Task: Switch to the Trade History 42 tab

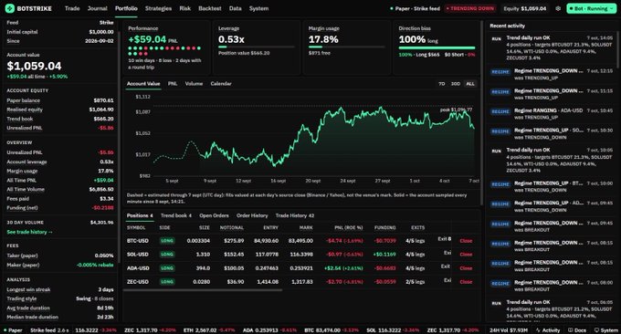Action: [x=295, y=215]
